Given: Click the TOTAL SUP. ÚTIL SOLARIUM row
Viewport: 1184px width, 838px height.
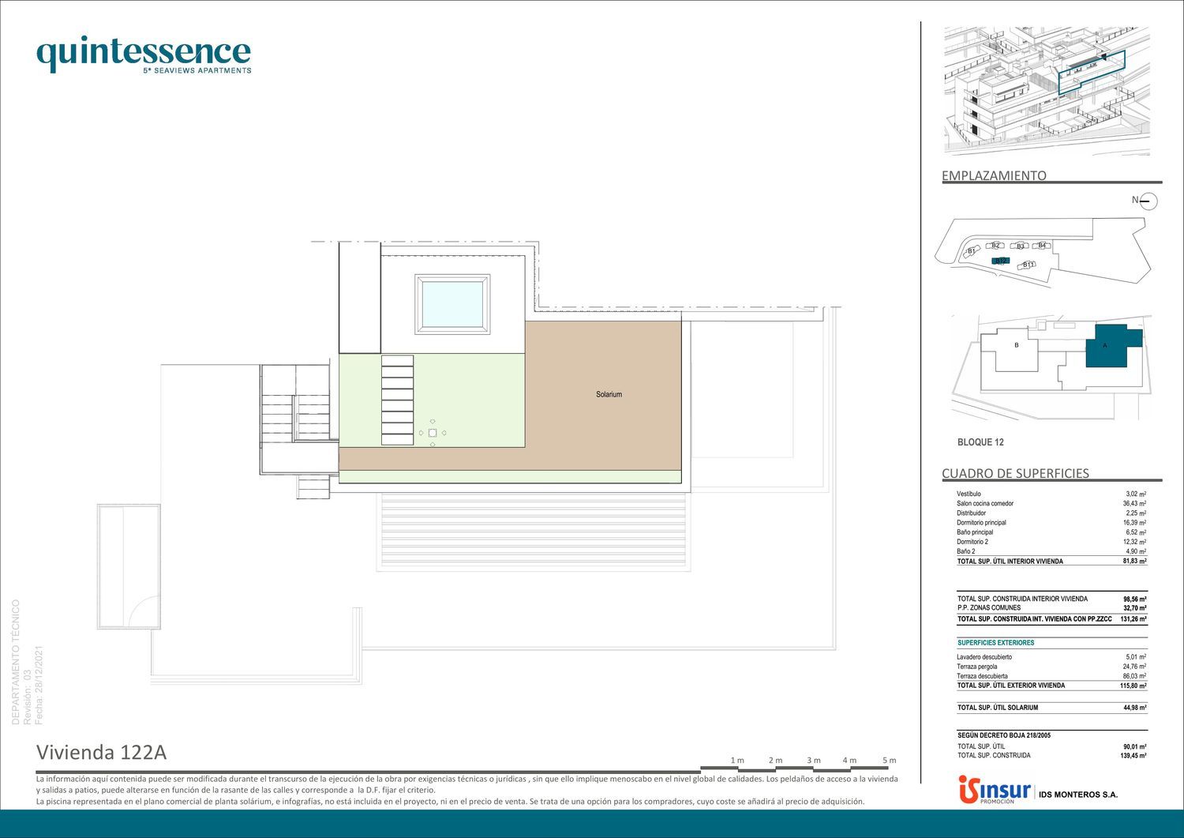Looking at the screenshot, I should pyautogui.click(x=1051, y=708).
